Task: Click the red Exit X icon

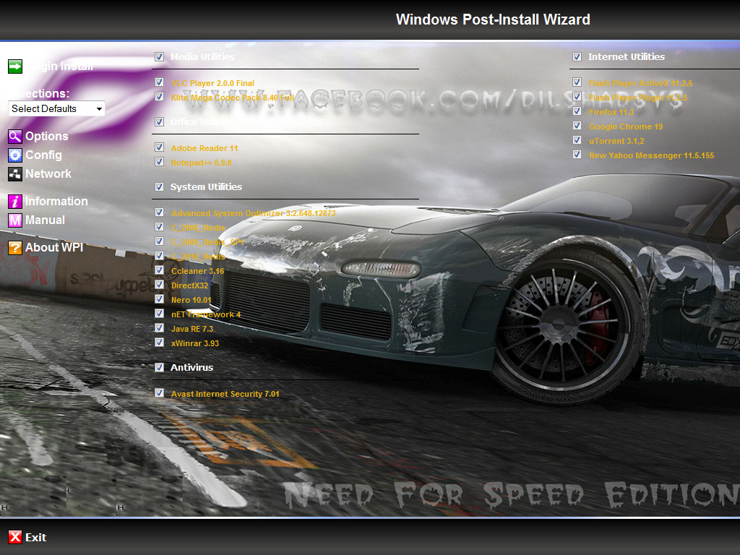Action: [x=15, y=537]
